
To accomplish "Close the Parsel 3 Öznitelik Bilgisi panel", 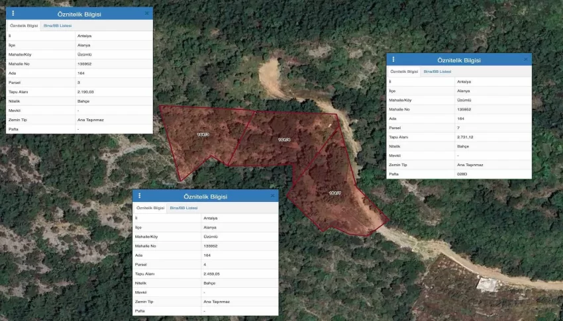I will (x=146, y=13).
